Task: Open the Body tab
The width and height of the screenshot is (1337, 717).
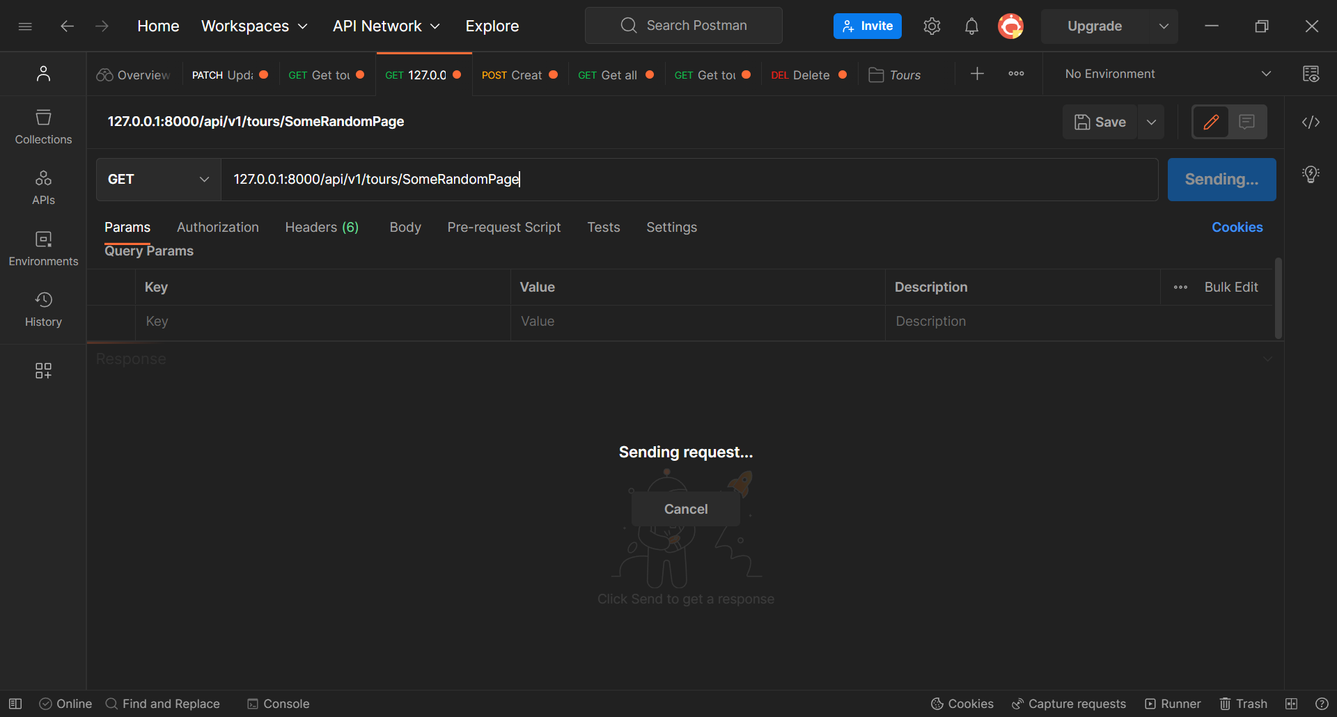Action: point(405,228)
